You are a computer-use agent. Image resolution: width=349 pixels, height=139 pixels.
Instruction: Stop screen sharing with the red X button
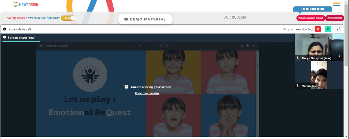318,29
